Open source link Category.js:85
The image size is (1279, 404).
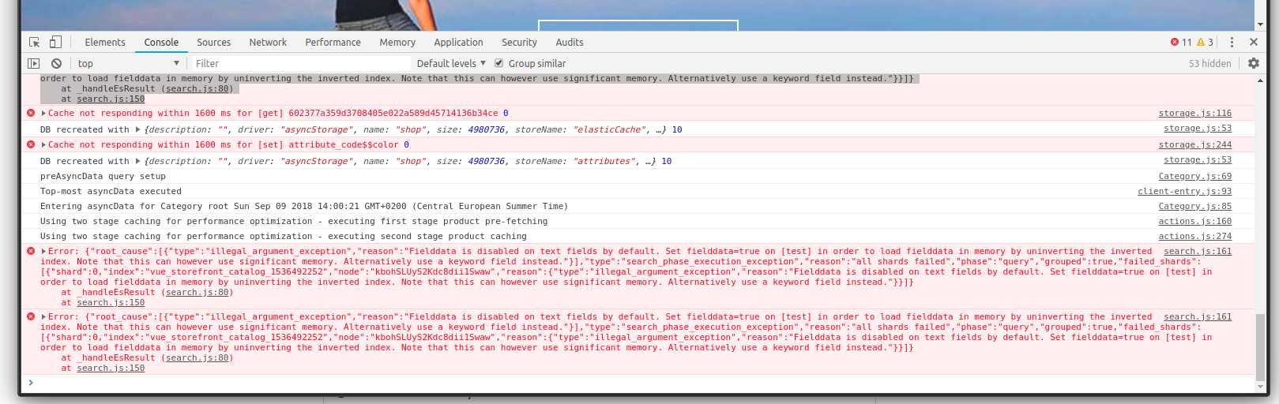[x=1194, y=206]
